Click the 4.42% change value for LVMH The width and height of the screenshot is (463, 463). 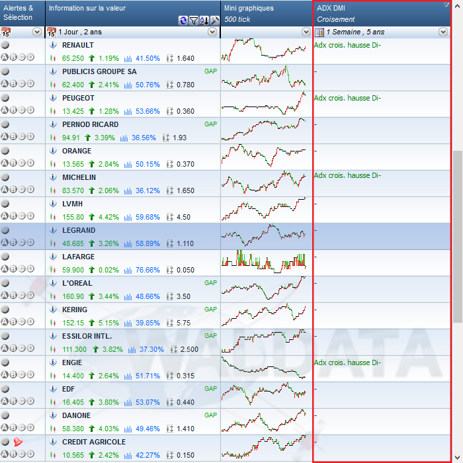coord(108,217)
